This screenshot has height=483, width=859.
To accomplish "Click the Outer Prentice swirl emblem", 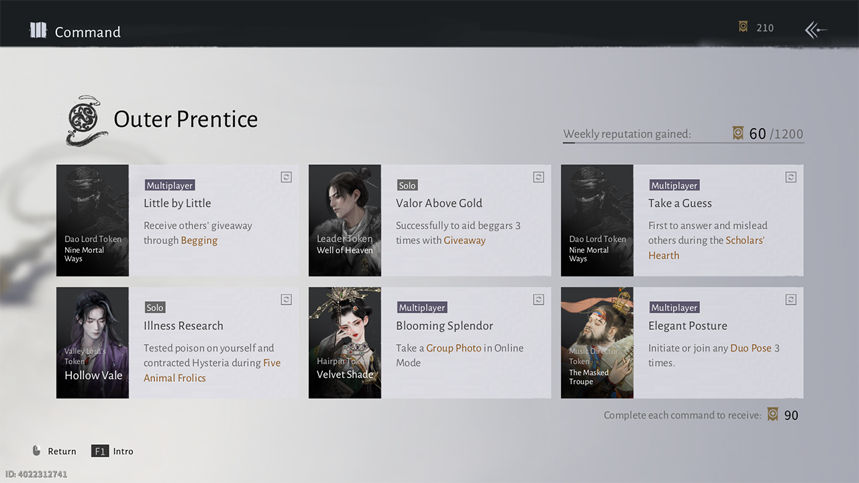I will [87, 120].
